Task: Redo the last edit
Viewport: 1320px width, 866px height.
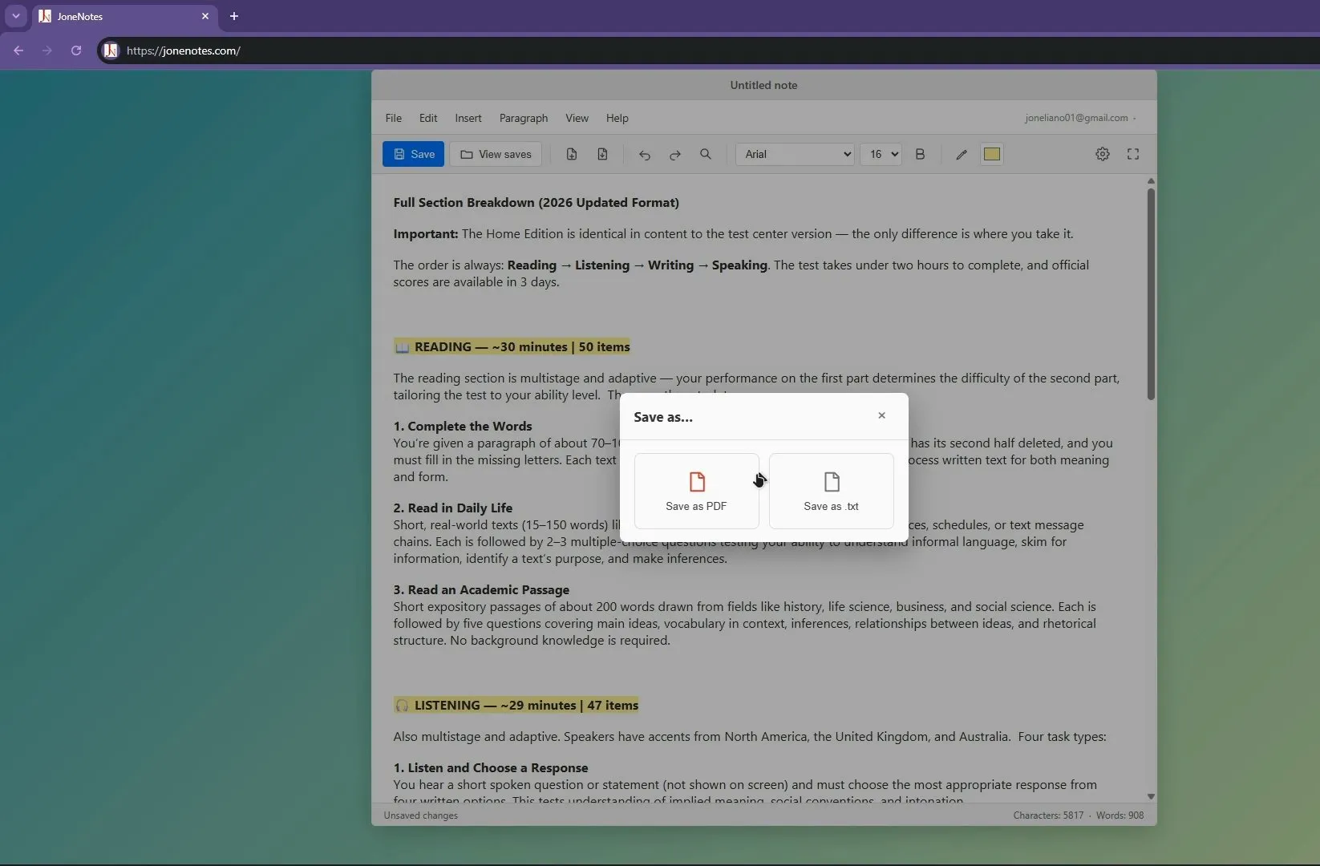Action: [x=674, y=154]
